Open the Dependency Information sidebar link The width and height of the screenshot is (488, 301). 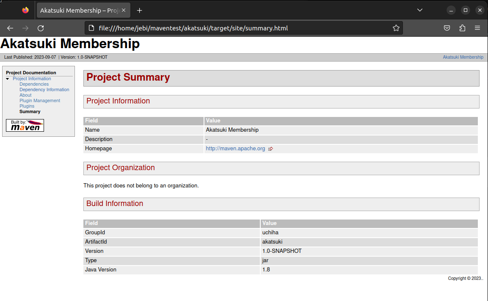[x=44, y=89]
